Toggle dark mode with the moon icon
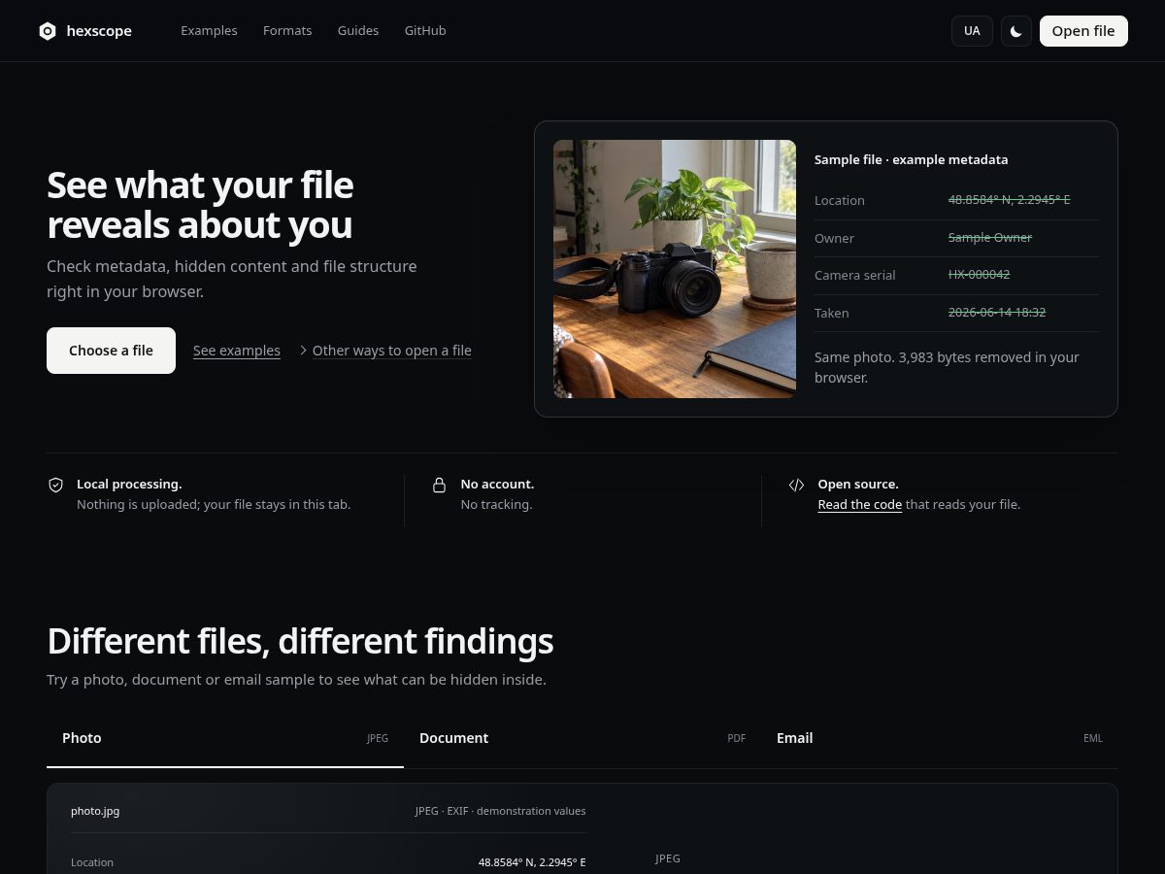Screen dimensions: 1165x874 pos(1016,31)
